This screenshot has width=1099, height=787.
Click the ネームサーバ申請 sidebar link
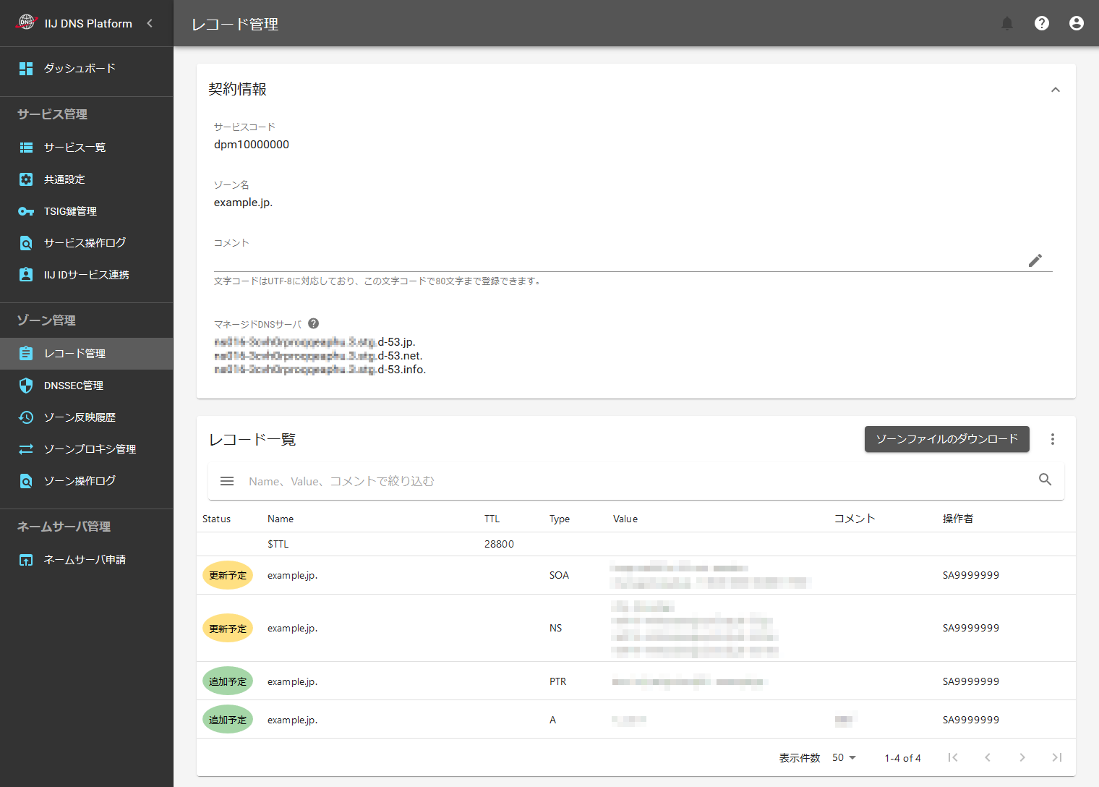click(x=85, y=560)
